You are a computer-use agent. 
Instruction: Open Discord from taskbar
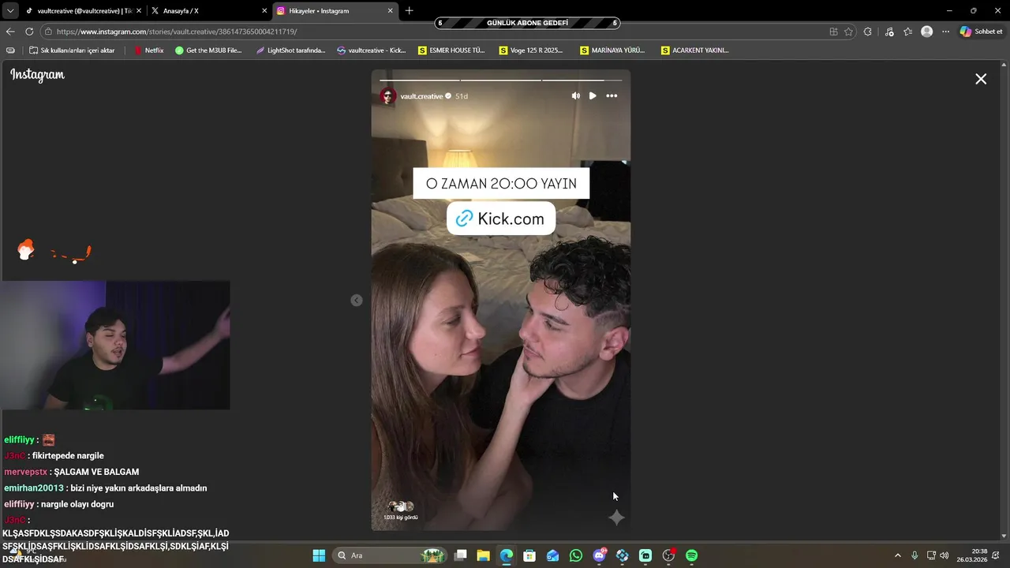click(600, 555)
